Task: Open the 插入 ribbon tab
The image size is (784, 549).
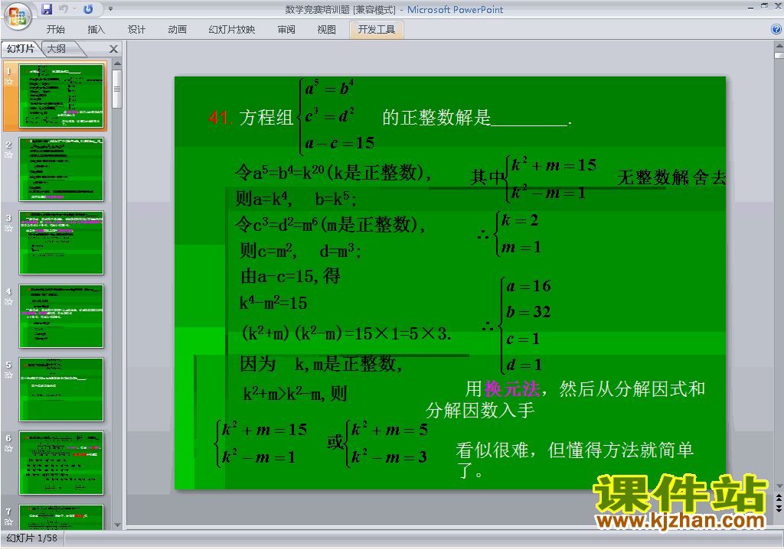Action: (x=96, y=30)
